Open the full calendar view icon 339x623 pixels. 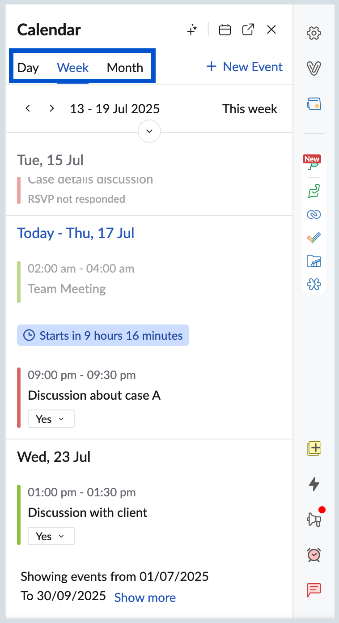[x=225, y=30]
